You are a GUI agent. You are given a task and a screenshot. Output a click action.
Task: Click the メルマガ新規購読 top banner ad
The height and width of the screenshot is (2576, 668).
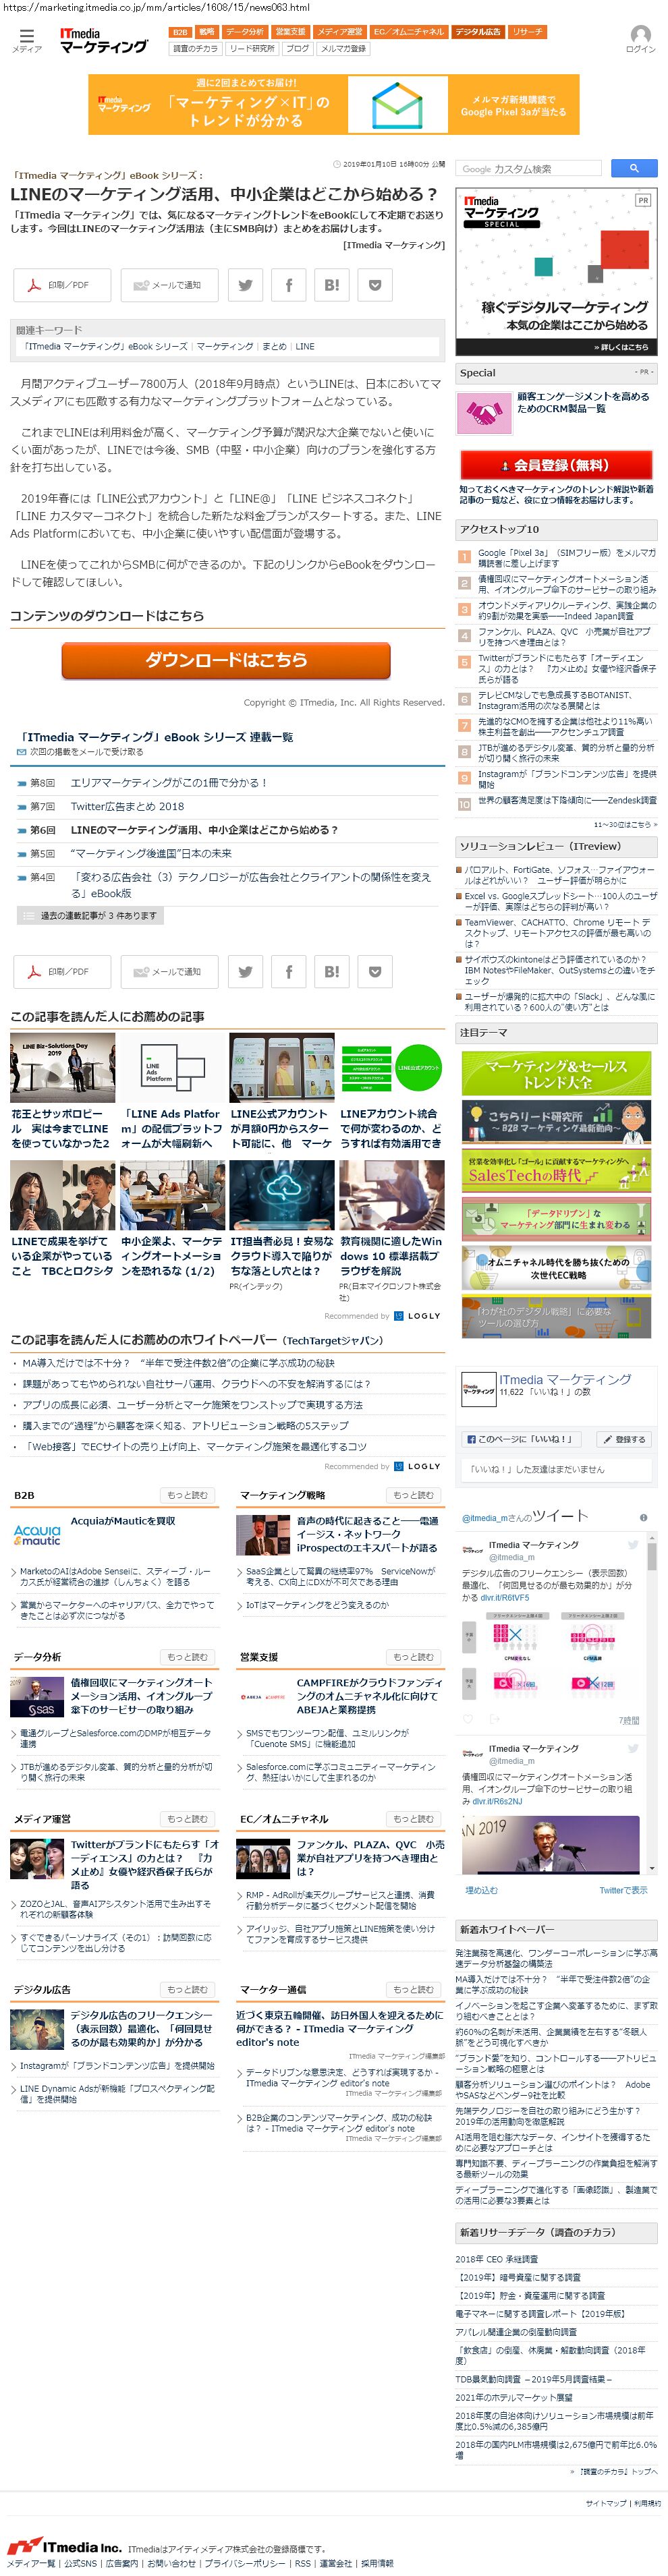[x=334, y=104]
